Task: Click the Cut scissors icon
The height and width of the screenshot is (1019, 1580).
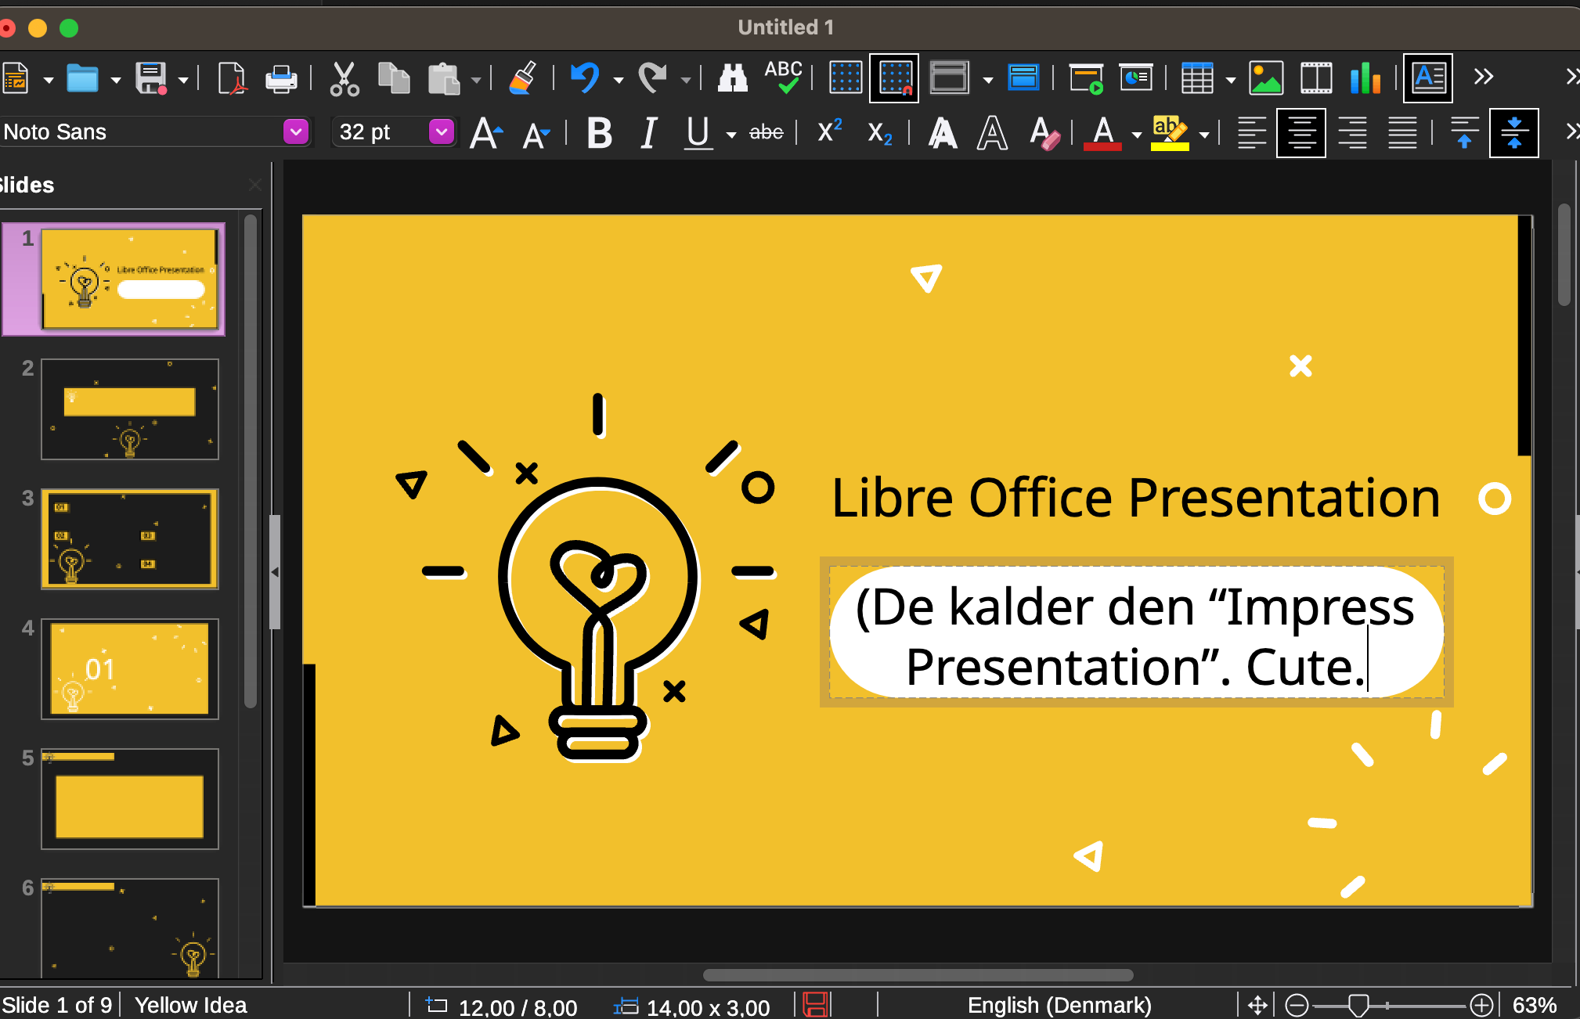Action: 344,78
